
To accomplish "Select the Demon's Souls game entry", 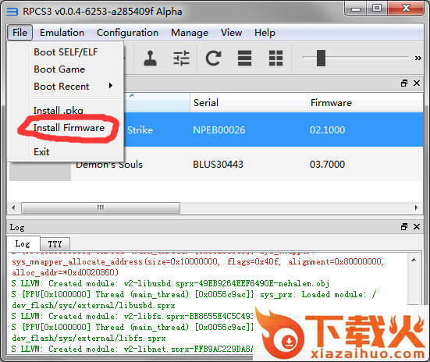I will click(109, 165).
